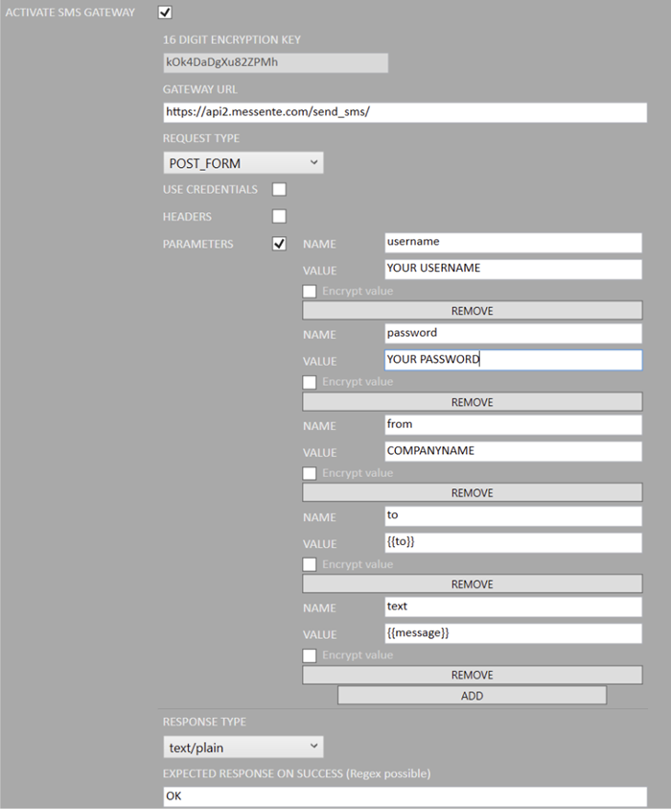Enable the Use Credentials checkbox
The width and height of the screenshot is (671, 809).
(279, 189)
